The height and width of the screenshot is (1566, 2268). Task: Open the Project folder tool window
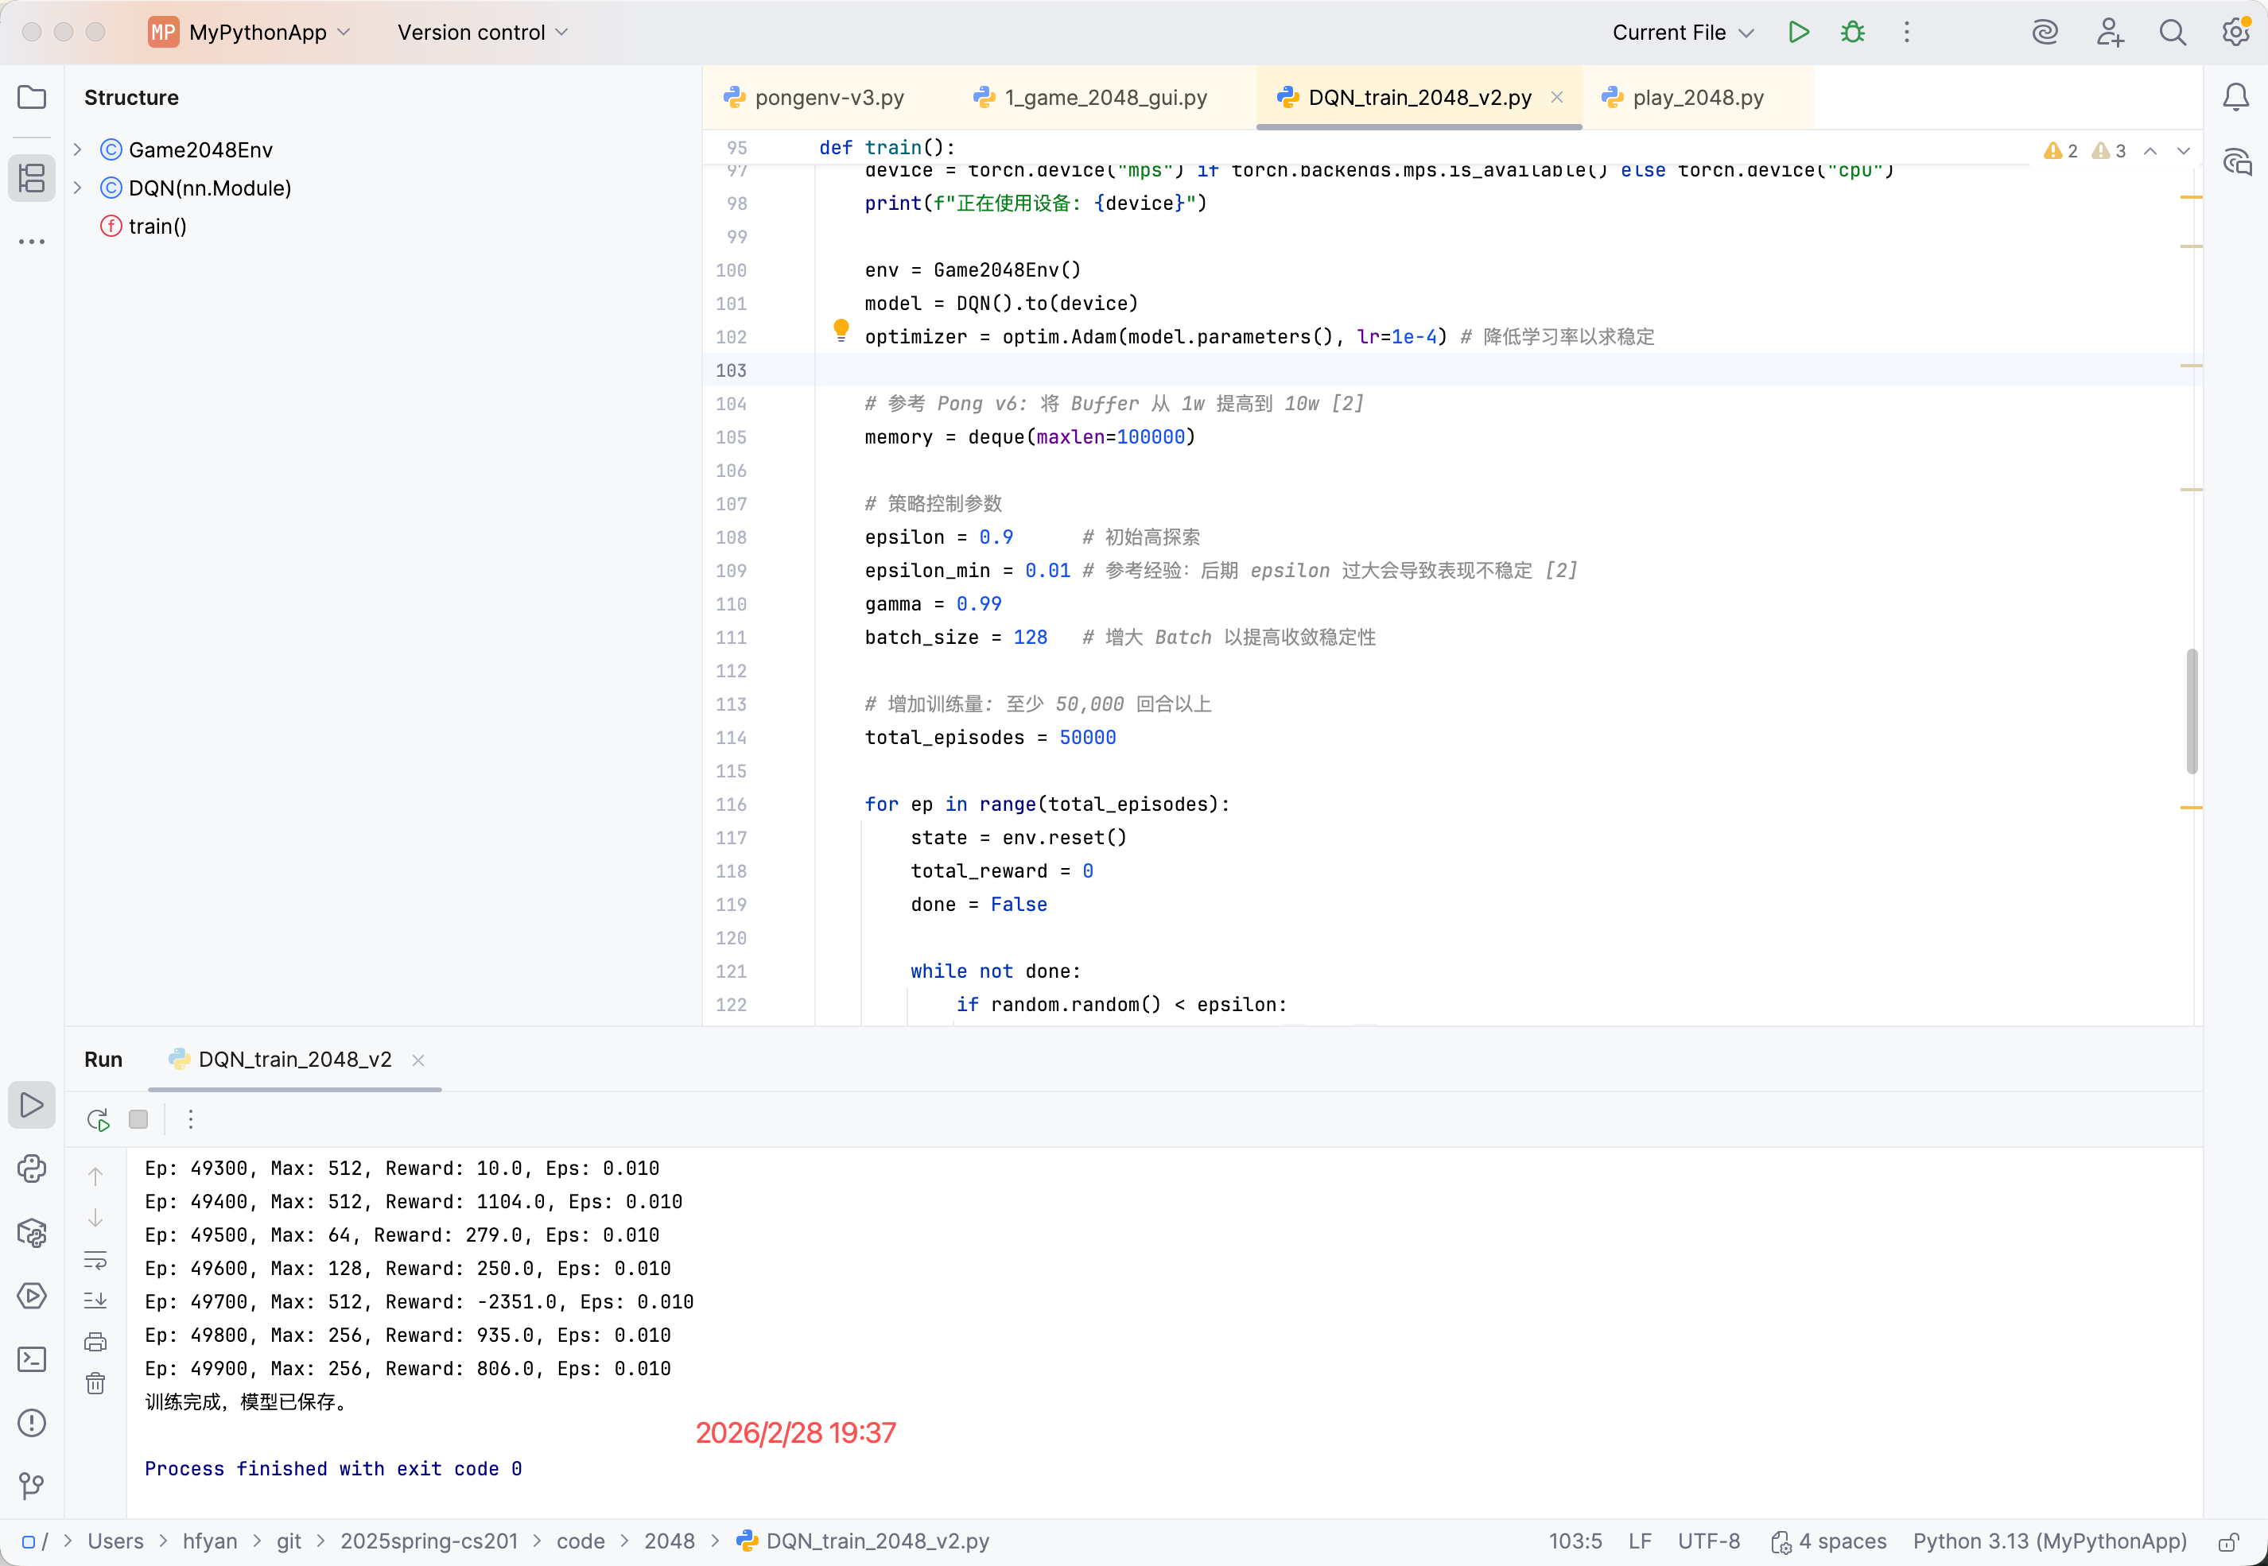[x=31, y=97]
